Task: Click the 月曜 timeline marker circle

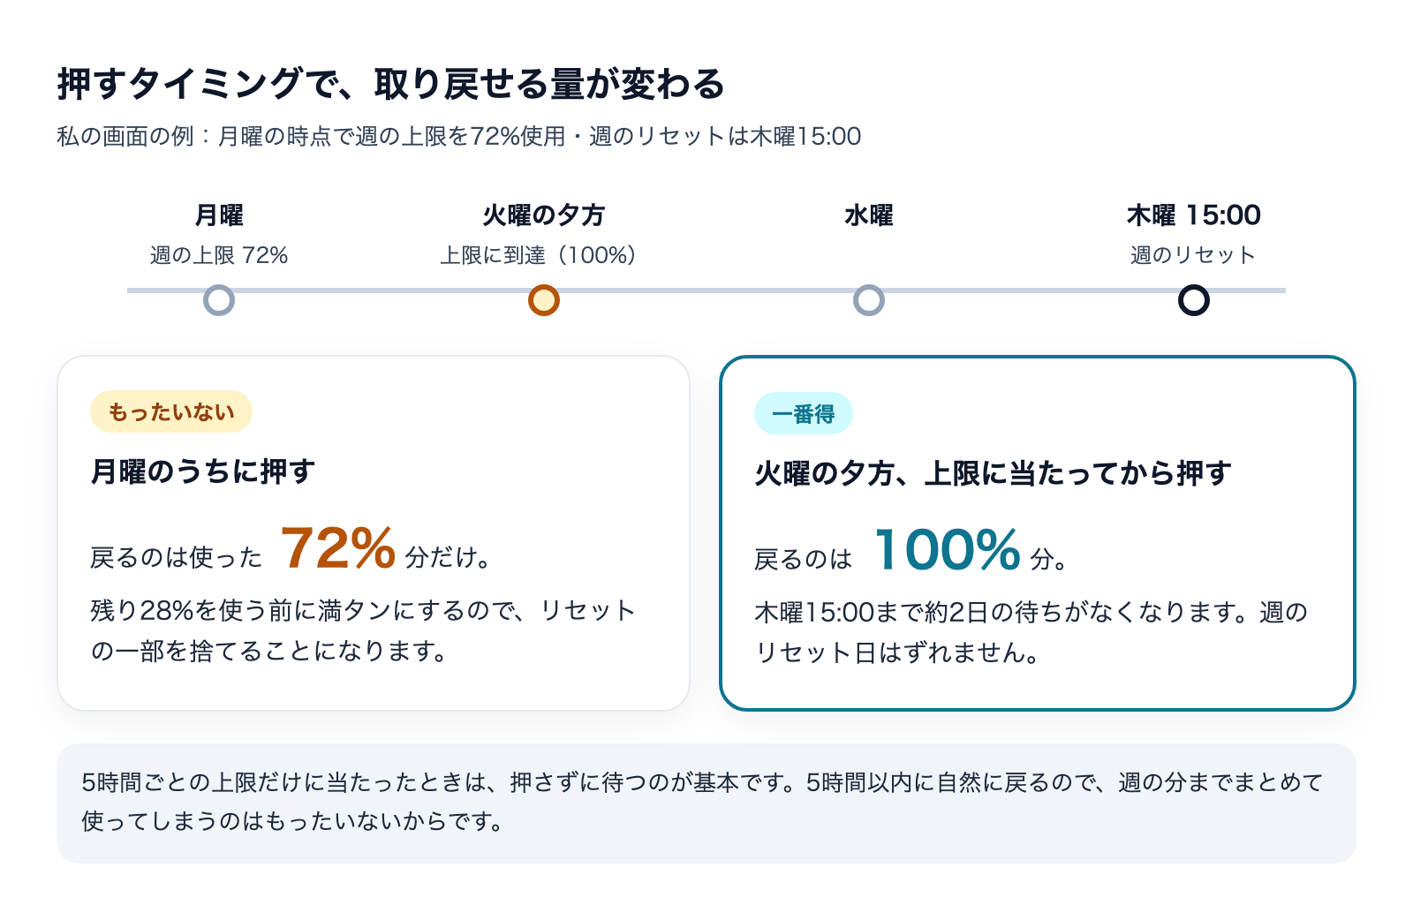Action: pos(219,300)
